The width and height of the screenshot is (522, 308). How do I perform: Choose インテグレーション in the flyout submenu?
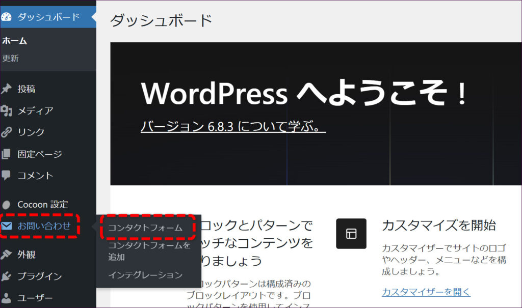click(x=145, y=275)
